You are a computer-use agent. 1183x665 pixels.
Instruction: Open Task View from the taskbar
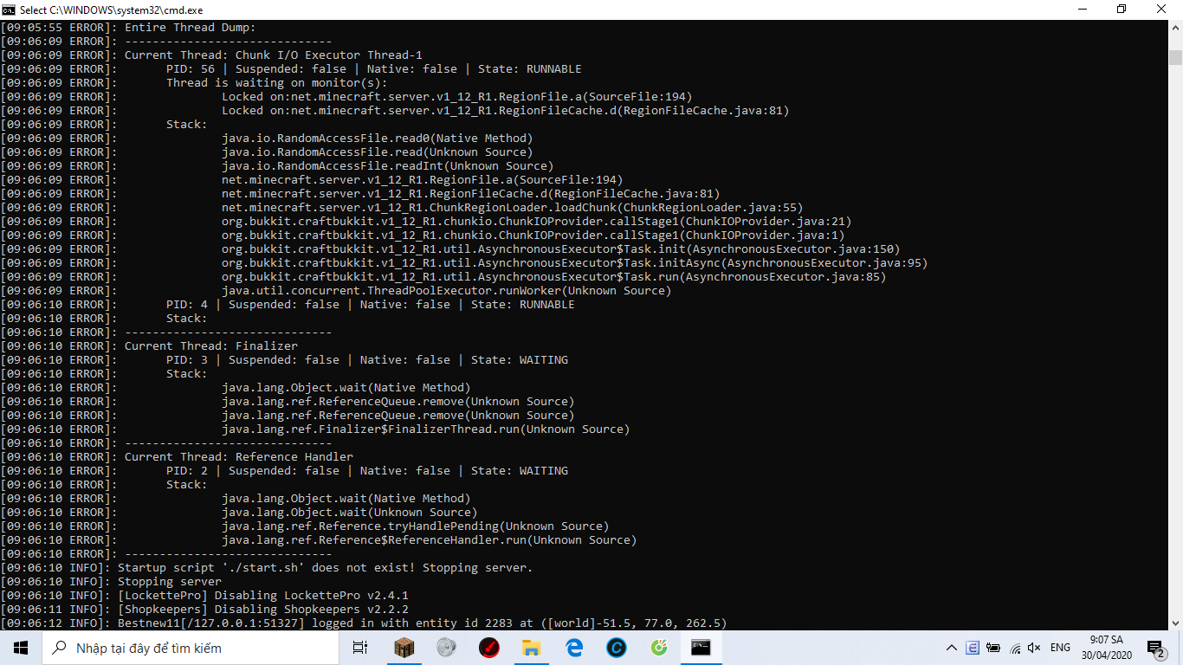[360, 648]
